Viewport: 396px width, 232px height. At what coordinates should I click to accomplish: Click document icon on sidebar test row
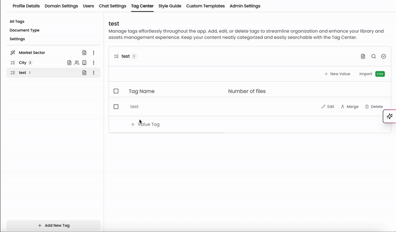pyautogui.click(x=84, y=72)
